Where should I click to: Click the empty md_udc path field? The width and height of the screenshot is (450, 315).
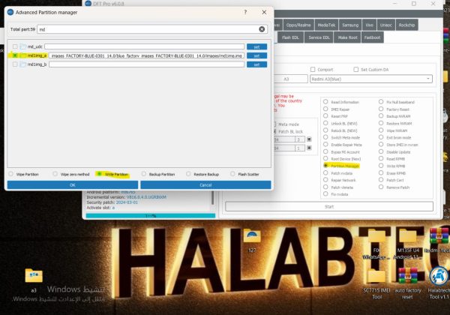[x=144, y=46]
